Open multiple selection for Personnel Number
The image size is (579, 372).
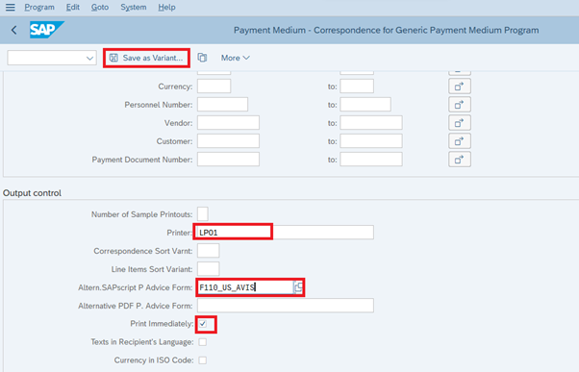click(x=460, y=105)
